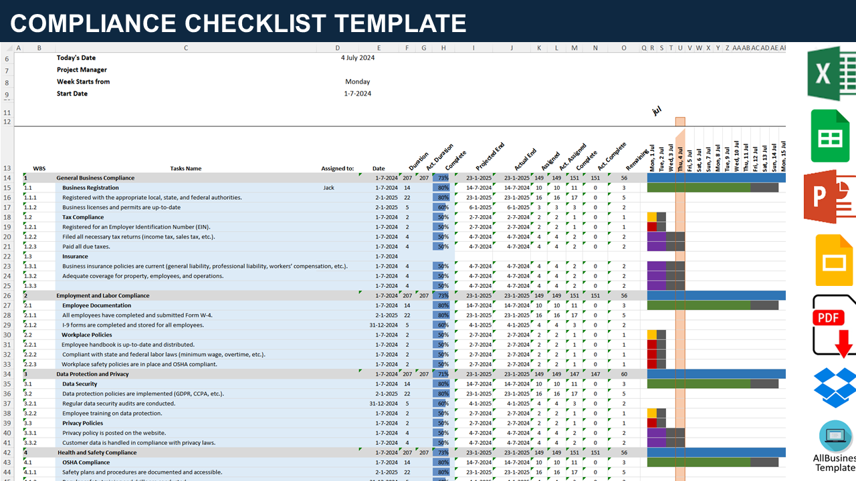
Task: Click the "Tasks Name" column heading
Action: coord(185,169)
